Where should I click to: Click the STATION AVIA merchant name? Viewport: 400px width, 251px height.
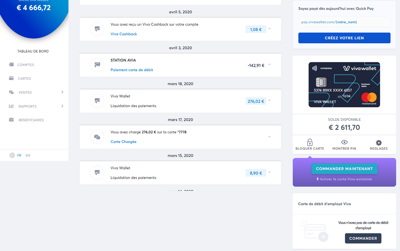click(123, 60)
